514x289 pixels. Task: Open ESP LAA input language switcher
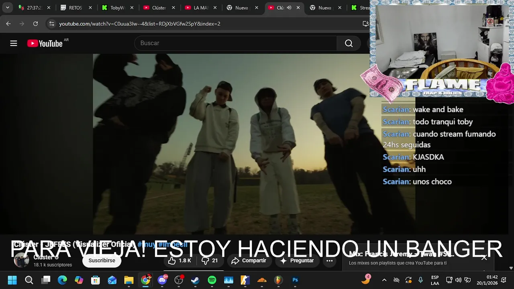pyautogui.click(x=435, y=280)
